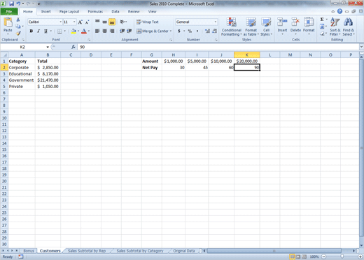Switch to the Data tab
The height and width of the screenshot is (260, 364).
coord(115,11)
